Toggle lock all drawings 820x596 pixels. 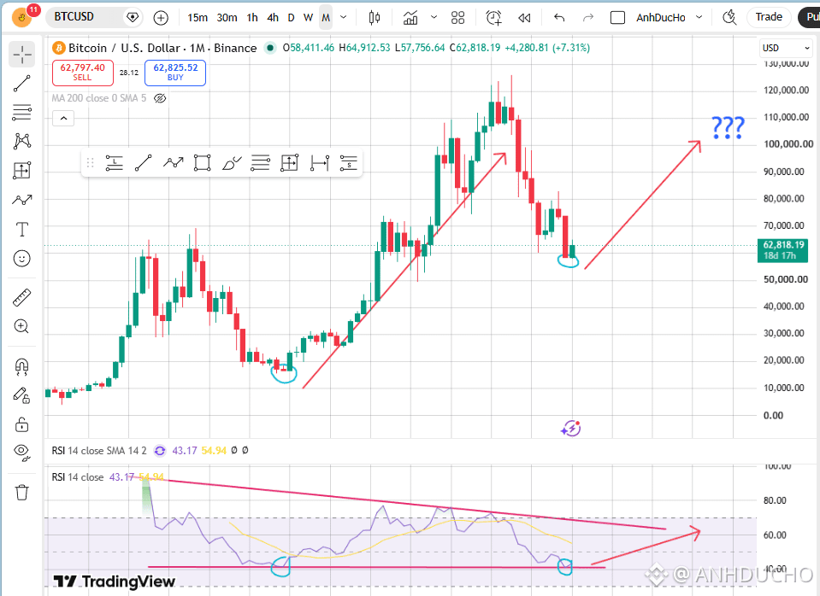22,424
